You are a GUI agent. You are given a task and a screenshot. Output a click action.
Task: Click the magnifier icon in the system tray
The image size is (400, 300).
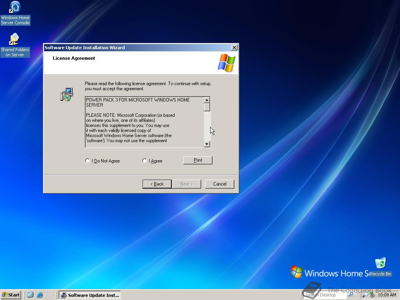(365, 295)
